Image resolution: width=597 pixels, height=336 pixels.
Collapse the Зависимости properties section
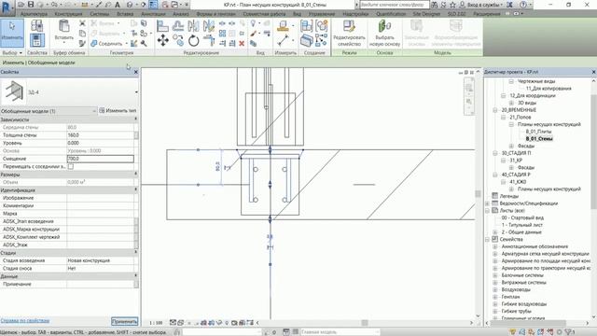click(x=136, y=119)
